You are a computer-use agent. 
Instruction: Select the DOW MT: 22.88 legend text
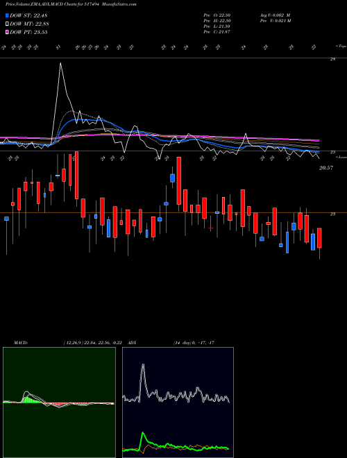click(29, 24)
